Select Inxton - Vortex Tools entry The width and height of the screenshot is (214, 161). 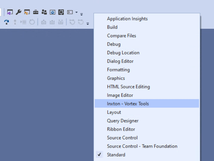point(147,103)
